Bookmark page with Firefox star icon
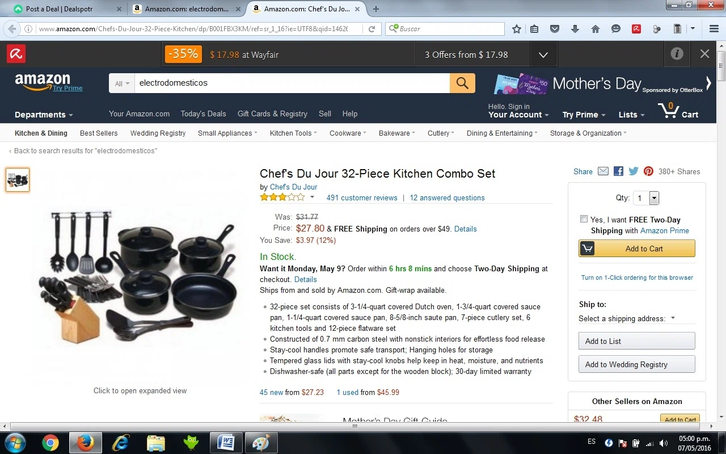726x454 pixels. tap(516, 29)
